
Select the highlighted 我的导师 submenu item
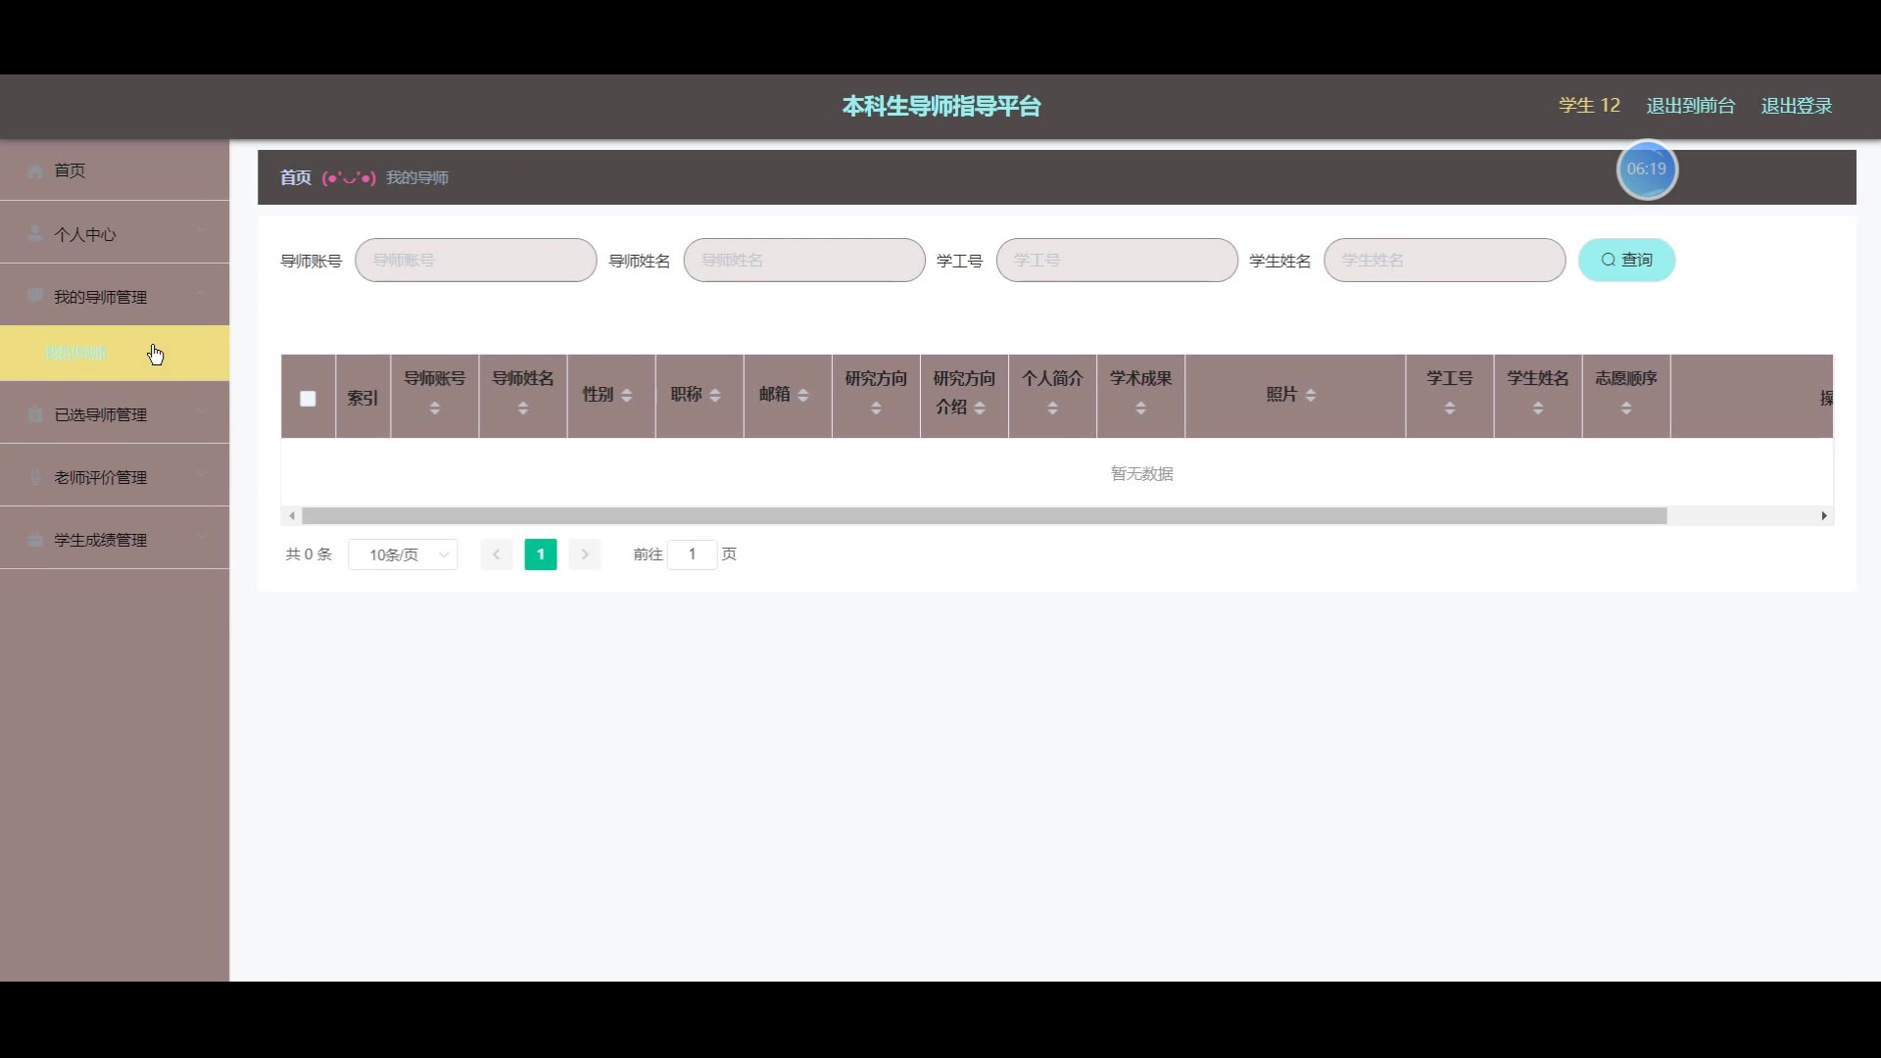[x=115, y=353]
